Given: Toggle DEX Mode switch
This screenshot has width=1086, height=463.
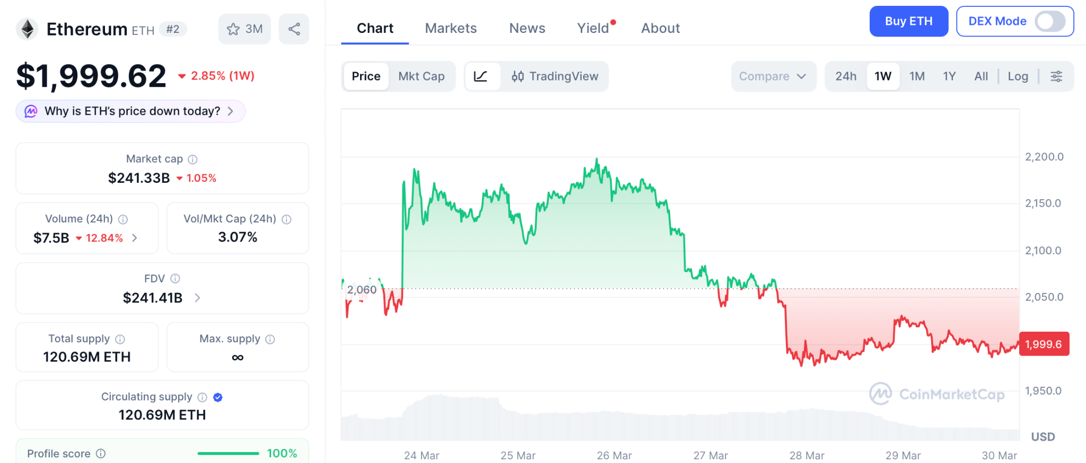Looking at the screenshot, I should [1050, 22].
